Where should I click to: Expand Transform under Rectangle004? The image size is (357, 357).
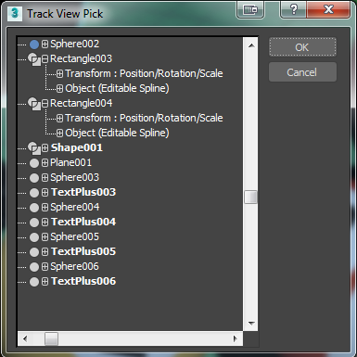(59, 118)
